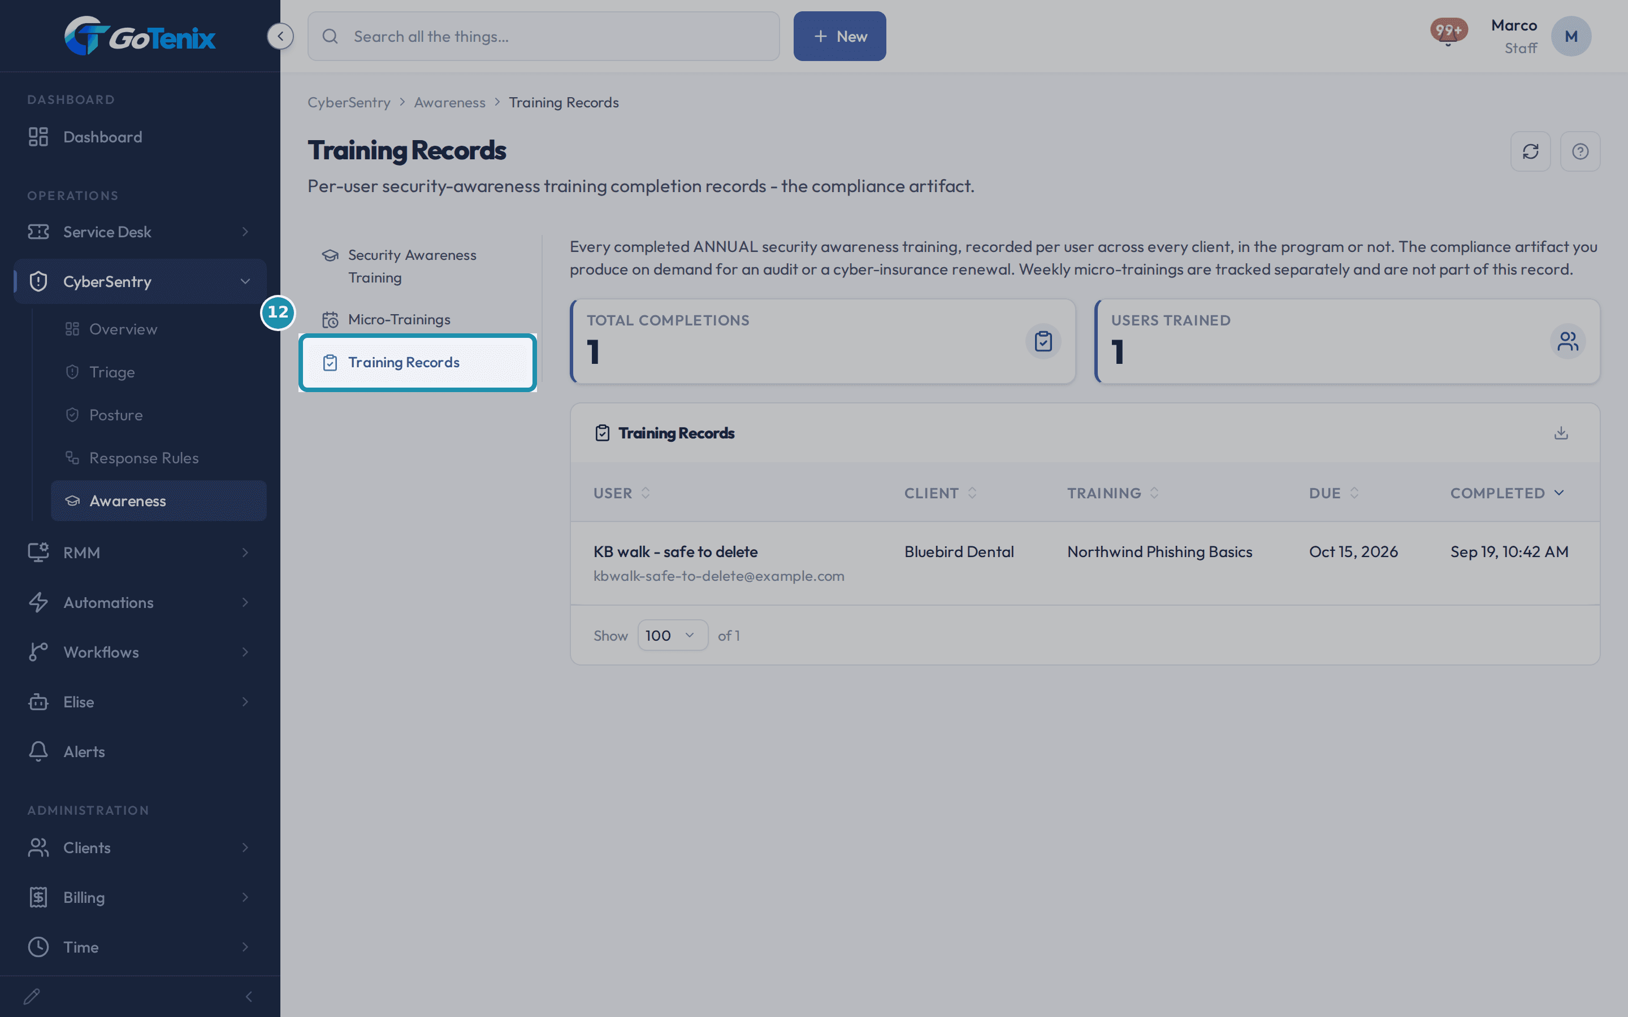Click the New button
Image resolution: width=1628 pixels, height=1017 pixels.
coord(839,36)
